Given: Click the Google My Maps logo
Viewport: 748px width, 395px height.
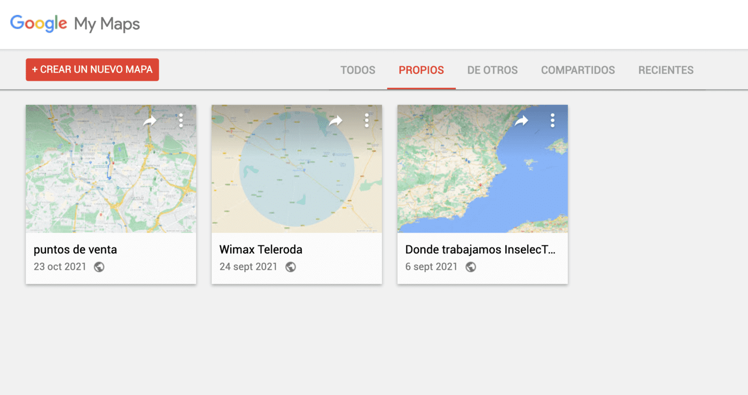Looking at the screenshot, I should pyautogui.click(x=75, y=24).
